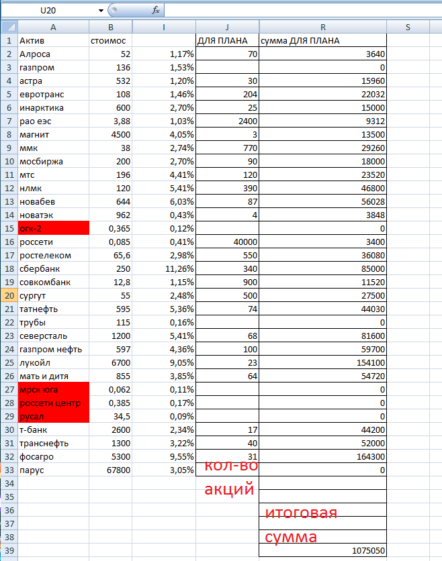Select the 'лукойл' cell
The image size is (442, 561).
click(53, 362)
